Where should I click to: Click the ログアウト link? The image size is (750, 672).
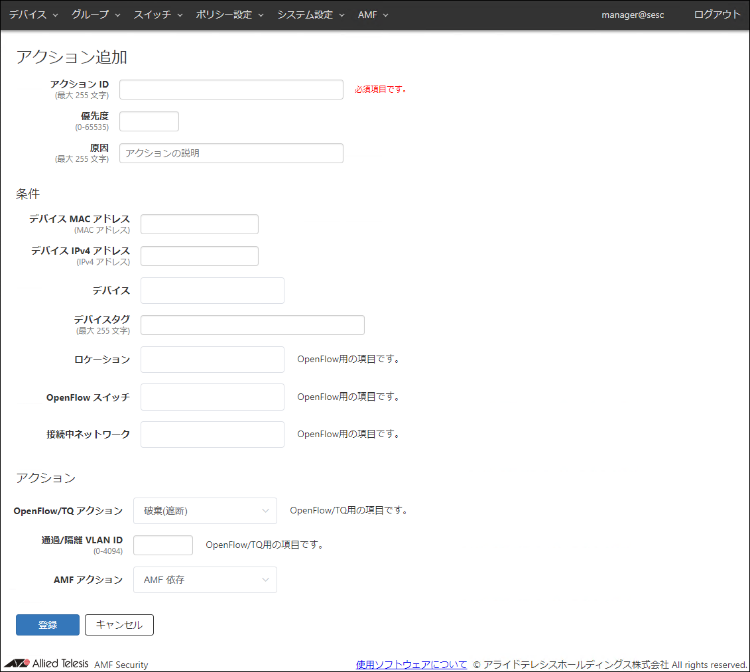[717, 15]
